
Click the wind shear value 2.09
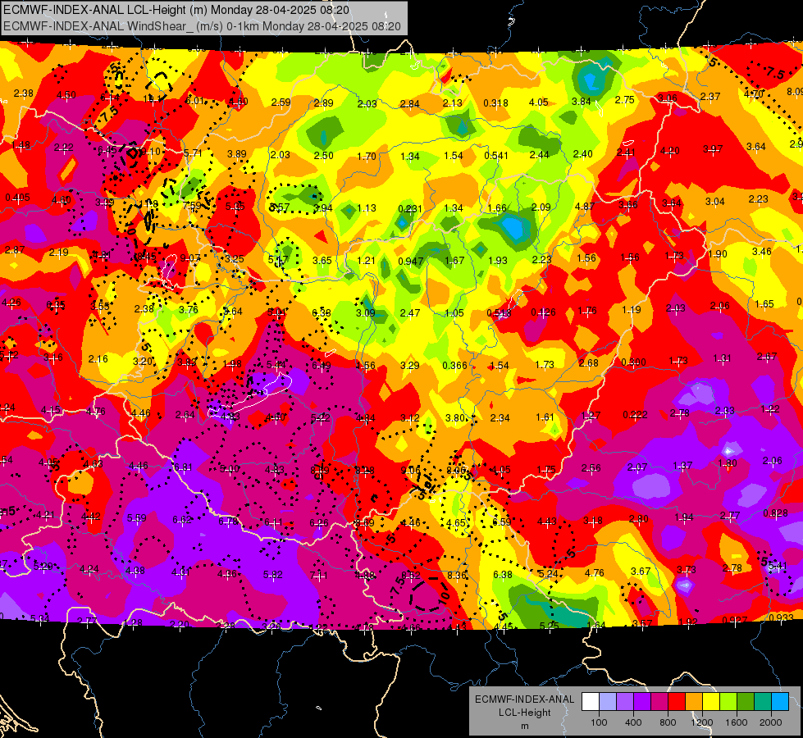541,207
